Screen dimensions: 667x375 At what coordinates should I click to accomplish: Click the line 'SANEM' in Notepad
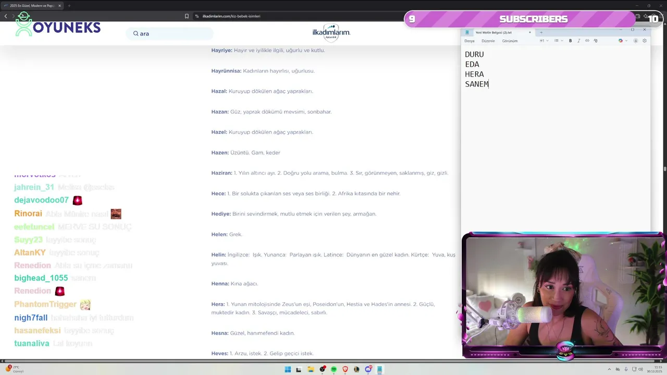point(477,84)
